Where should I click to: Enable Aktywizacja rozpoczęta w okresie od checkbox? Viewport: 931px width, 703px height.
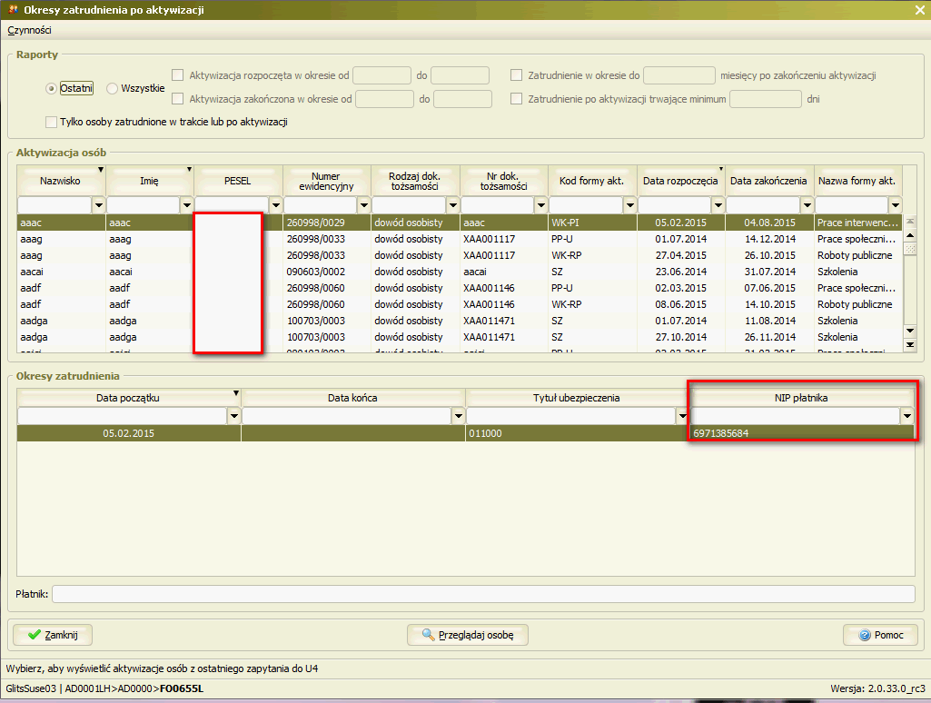(x=177, y=74)
